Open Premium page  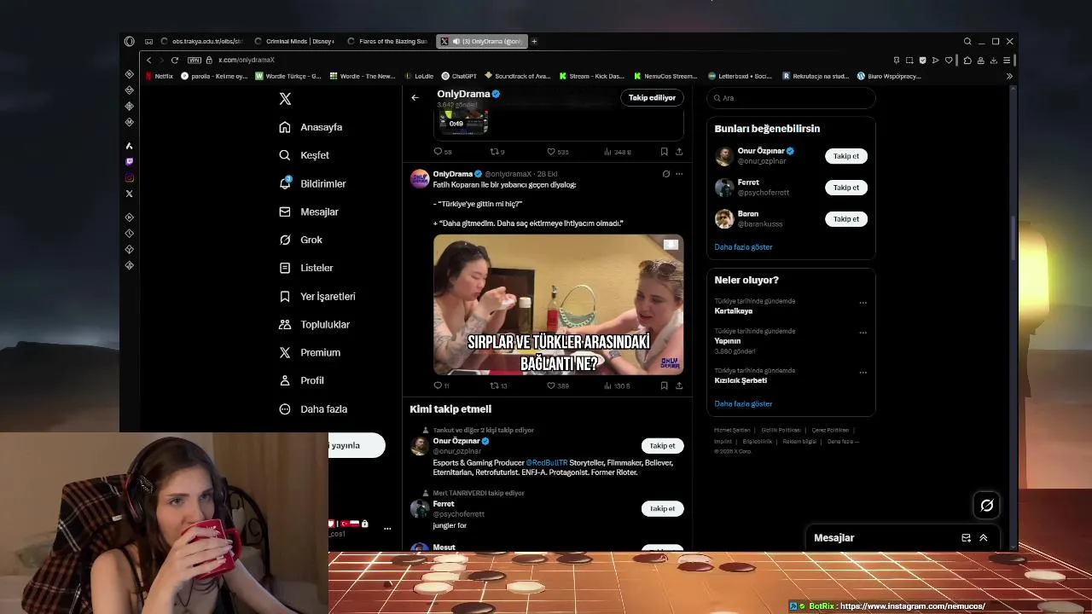click(x=309, y=352)
